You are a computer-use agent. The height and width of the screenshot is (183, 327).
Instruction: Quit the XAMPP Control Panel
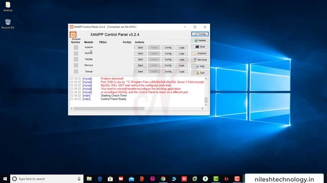(200, 73)
